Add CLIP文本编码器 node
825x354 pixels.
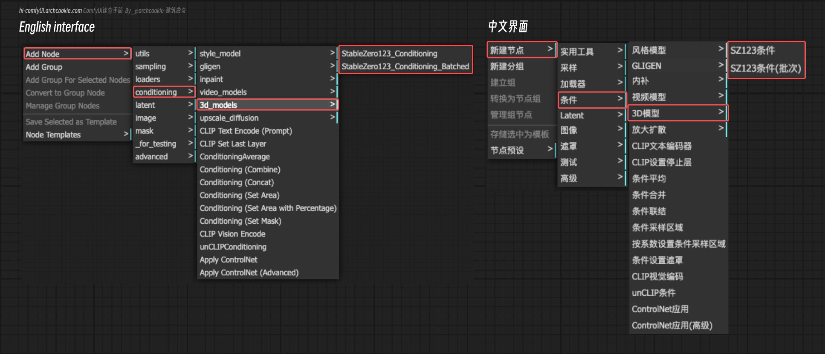(678, 146)
